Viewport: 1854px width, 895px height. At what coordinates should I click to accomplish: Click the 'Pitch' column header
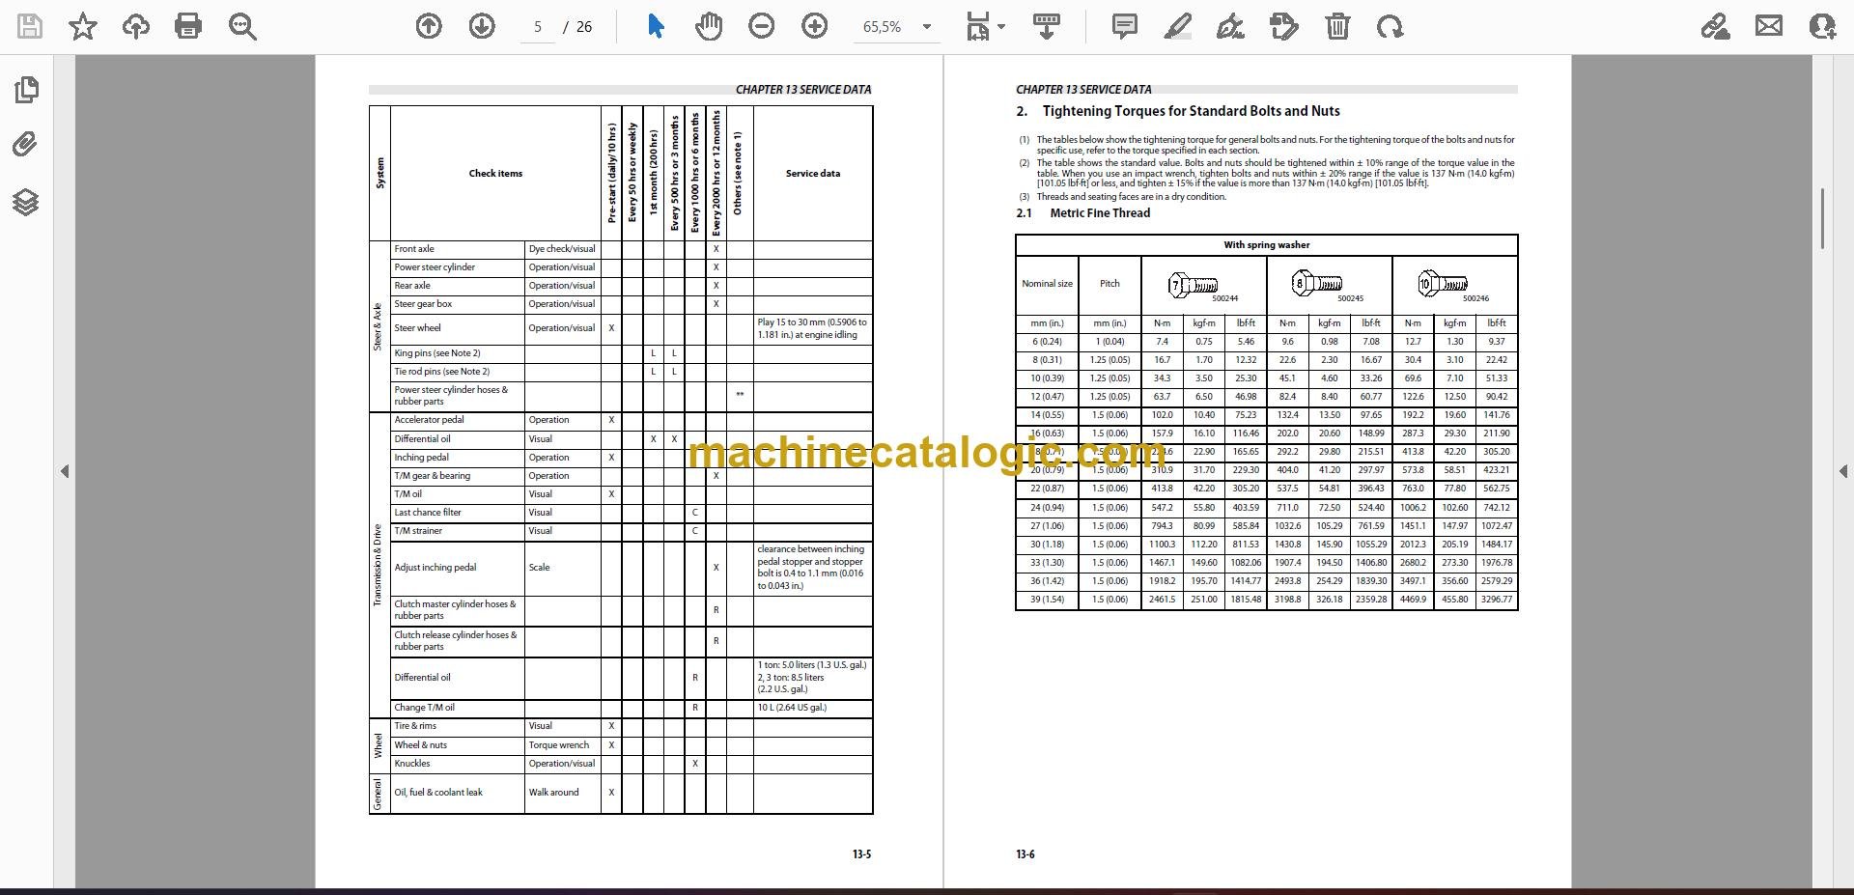pyautogui.click(x=1110, y=284)
